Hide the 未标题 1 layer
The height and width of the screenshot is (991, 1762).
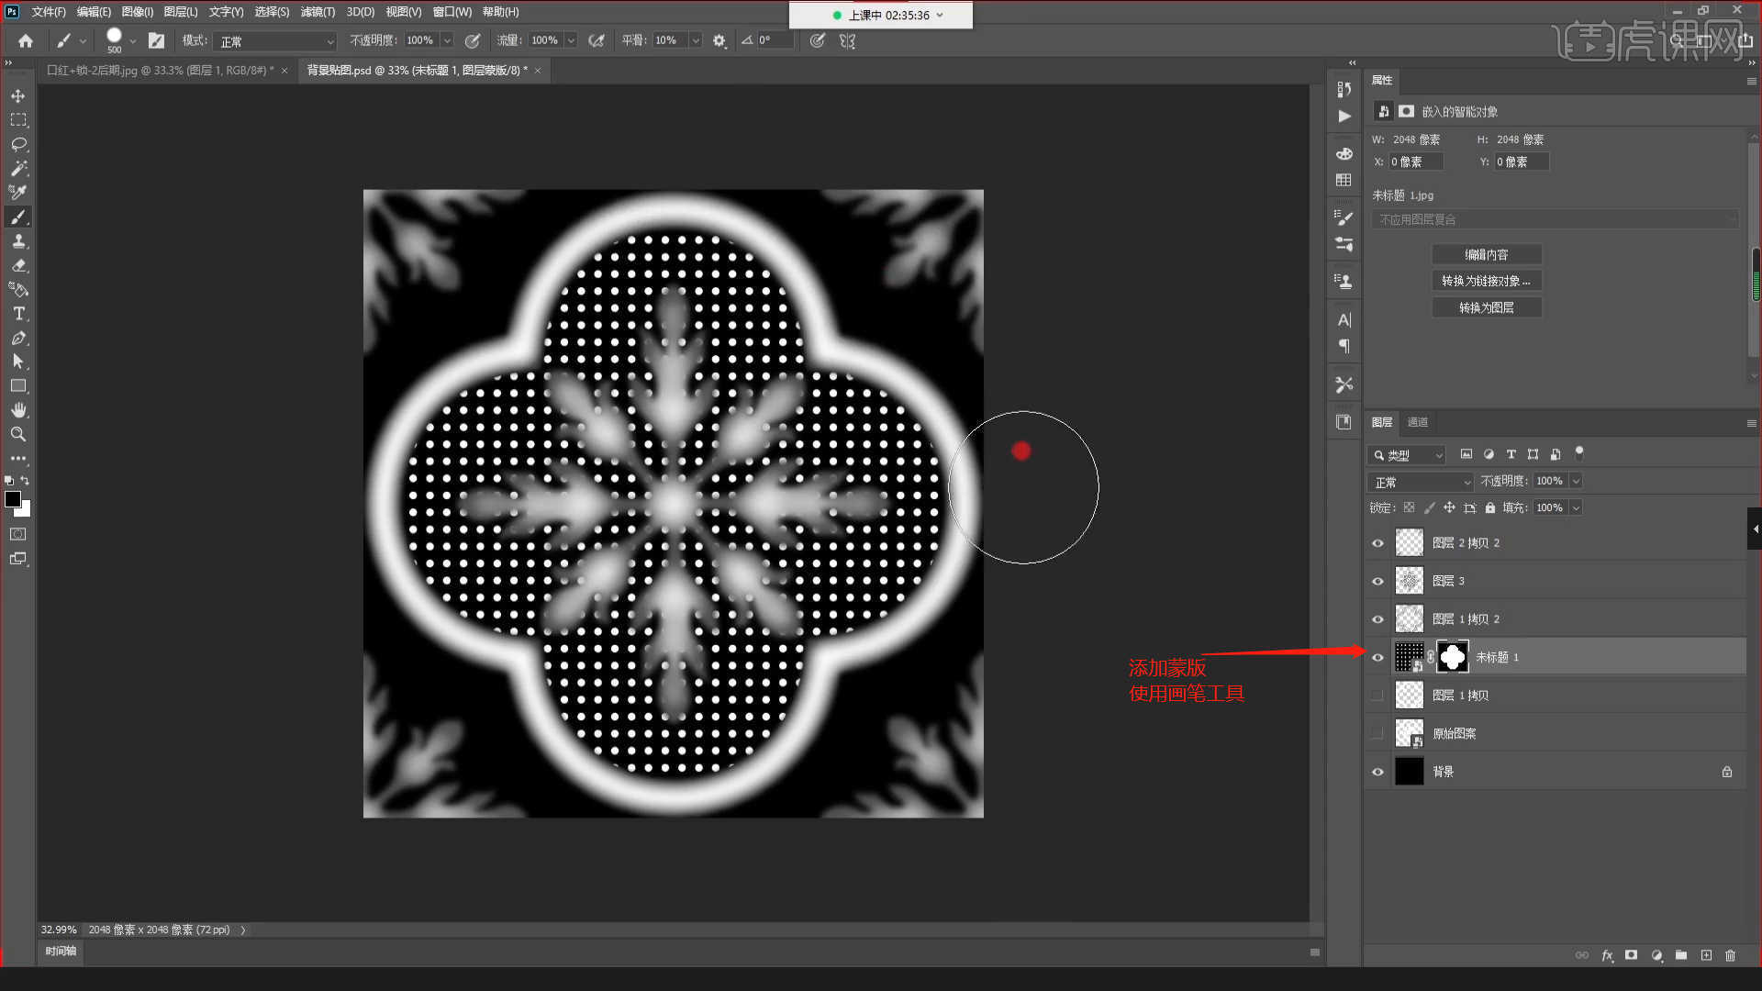pyautogui.click(x=1377, y=657)
